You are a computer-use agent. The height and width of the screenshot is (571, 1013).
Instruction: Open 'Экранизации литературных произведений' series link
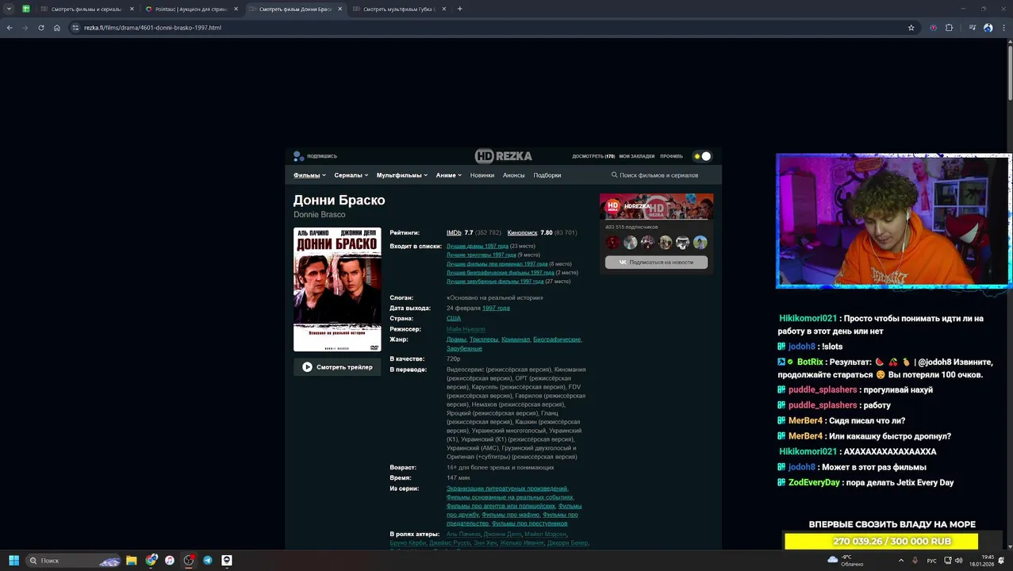(x=508, y=489)
